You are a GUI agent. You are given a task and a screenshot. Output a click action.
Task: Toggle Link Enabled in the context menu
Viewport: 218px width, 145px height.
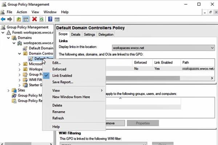(x=62, y=75)
